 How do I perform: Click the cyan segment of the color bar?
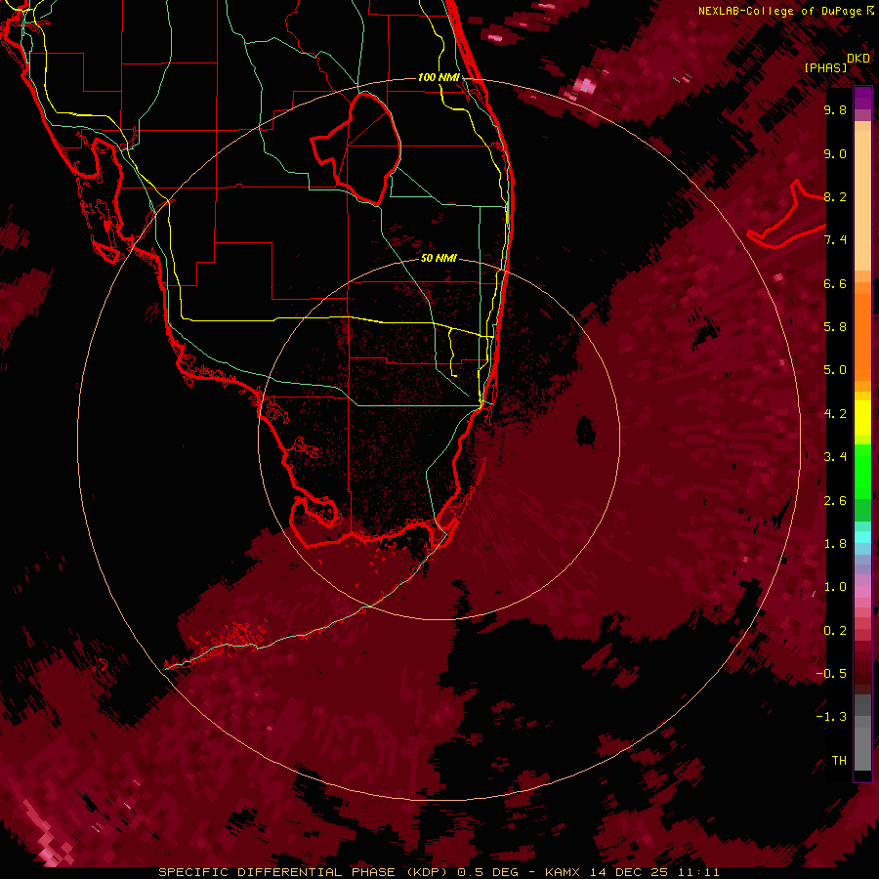[862, 537]
